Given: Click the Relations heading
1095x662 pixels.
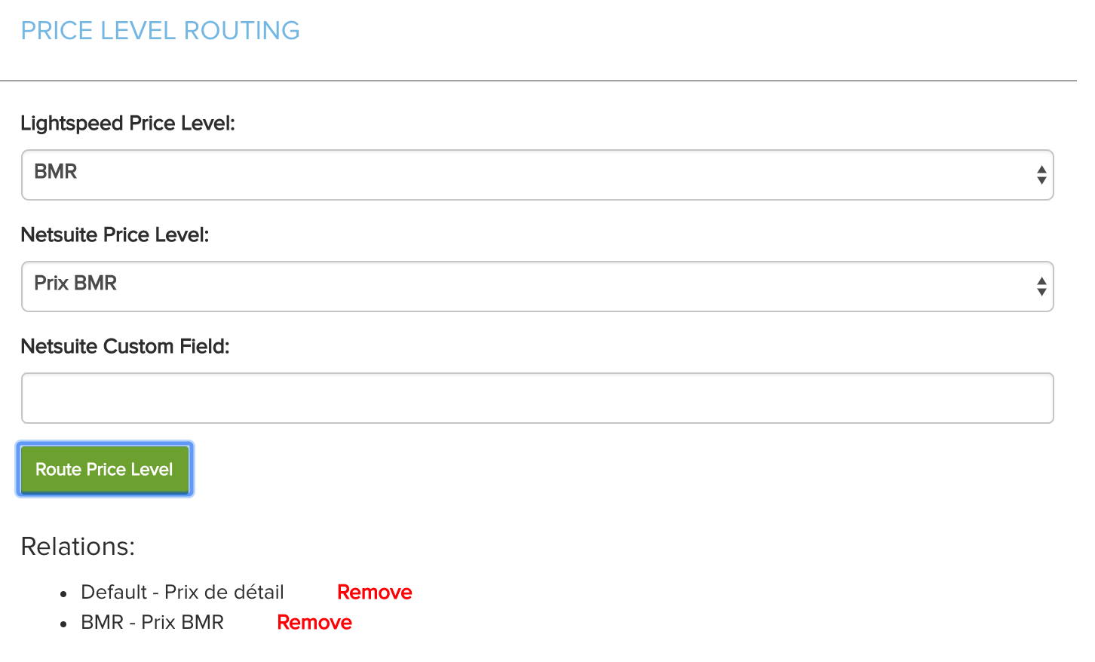Looking at the screenshot, I should point(78,547).
